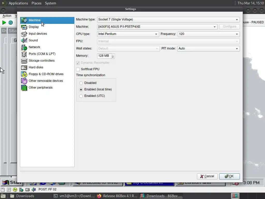265x199 pixels.
Task: Open Storage controllers icon
Action: pos(24,61)
